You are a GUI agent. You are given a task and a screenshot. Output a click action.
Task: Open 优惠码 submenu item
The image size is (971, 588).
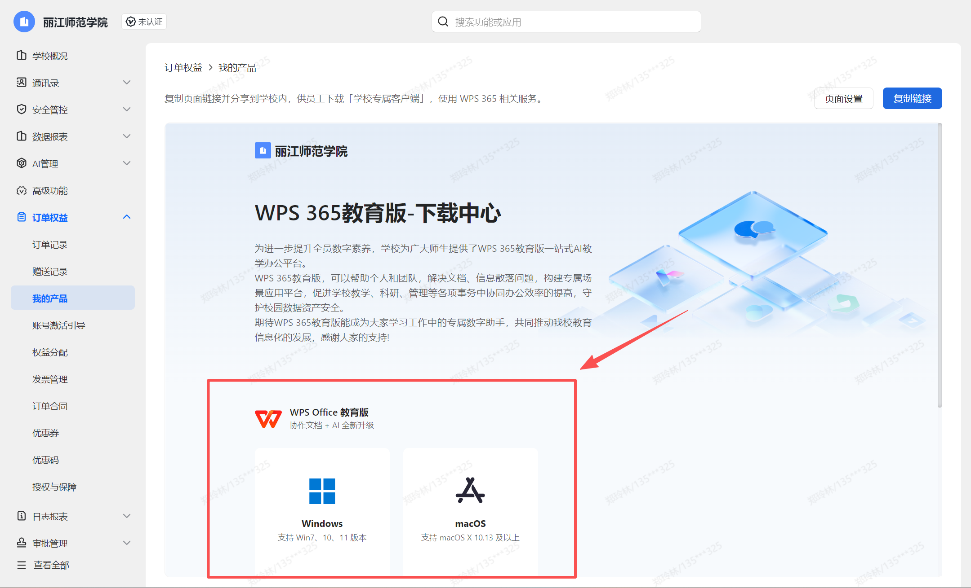pyautogui.click(x=45, y=460)
